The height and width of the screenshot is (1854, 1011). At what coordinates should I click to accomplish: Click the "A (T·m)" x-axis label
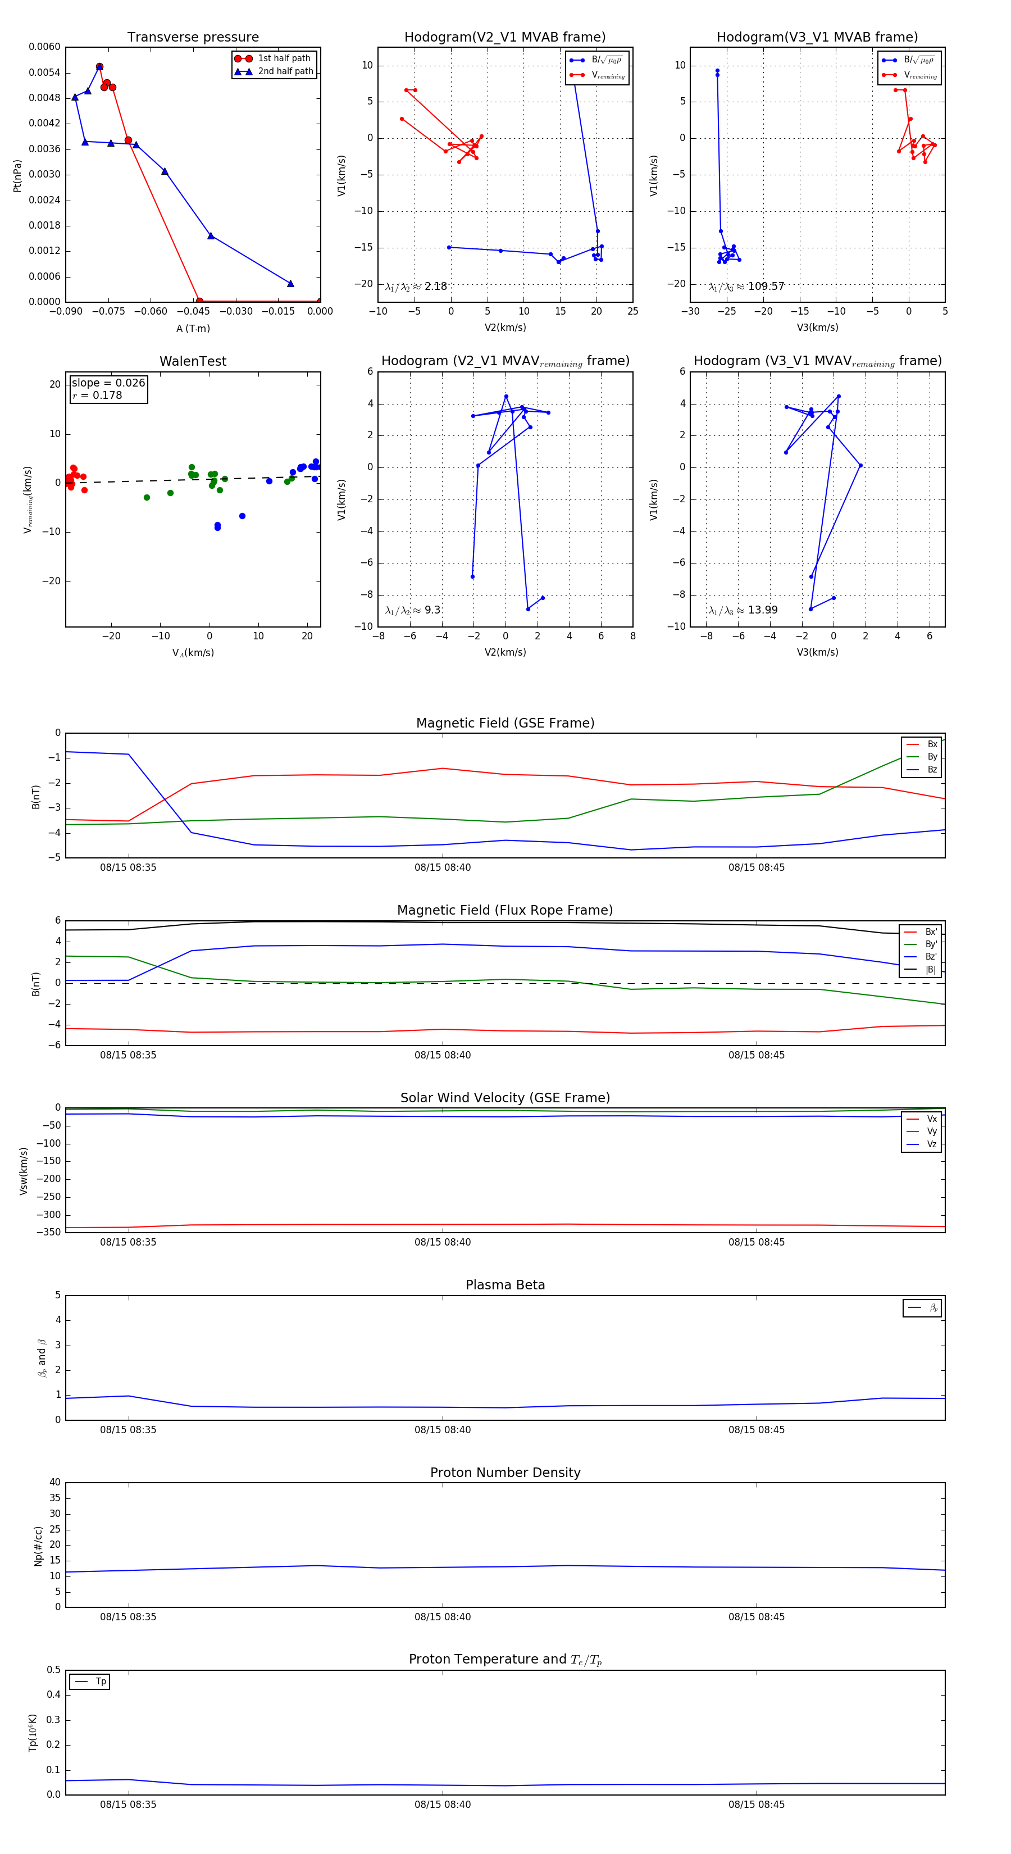193,328
